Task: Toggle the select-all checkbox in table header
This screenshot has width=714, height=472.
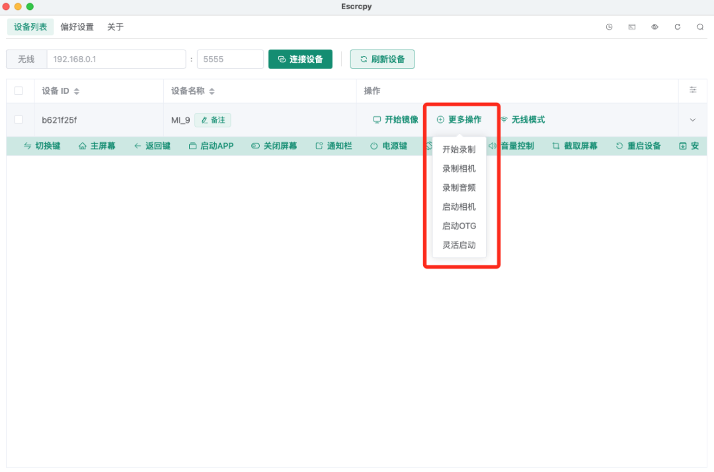Action: pyautogui.click(x=19, y=91)
